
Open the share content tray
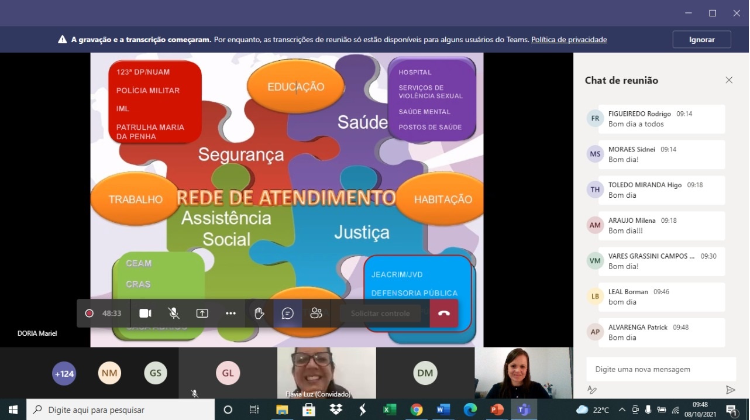point(202,314)
